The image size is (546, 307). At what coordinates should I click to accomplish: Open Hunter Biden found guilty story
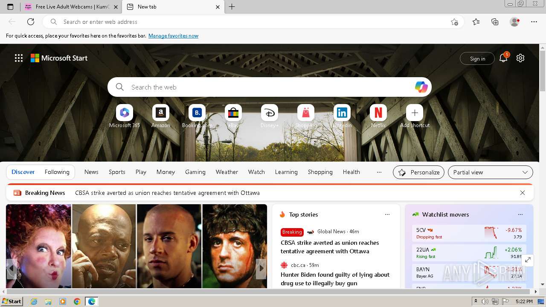335,279
